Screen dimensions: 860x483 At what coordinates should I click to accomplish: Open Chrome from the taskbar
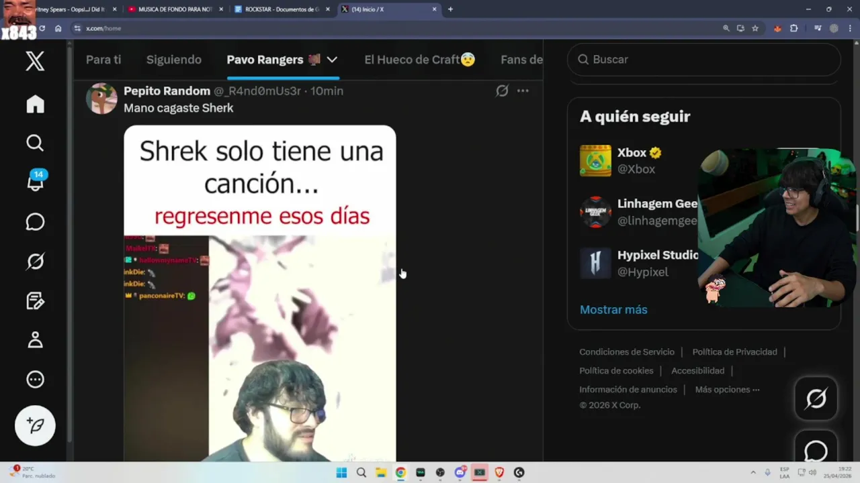[400, 472]
